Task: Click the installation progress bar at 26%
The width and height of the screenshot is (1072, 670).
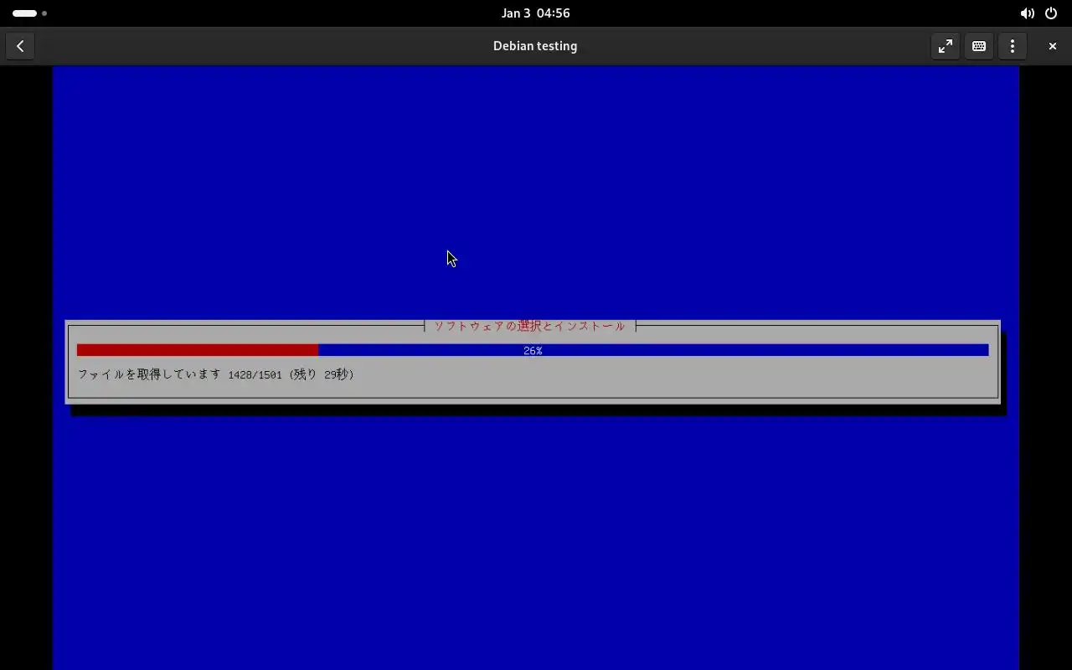Action: pos(533,350)
